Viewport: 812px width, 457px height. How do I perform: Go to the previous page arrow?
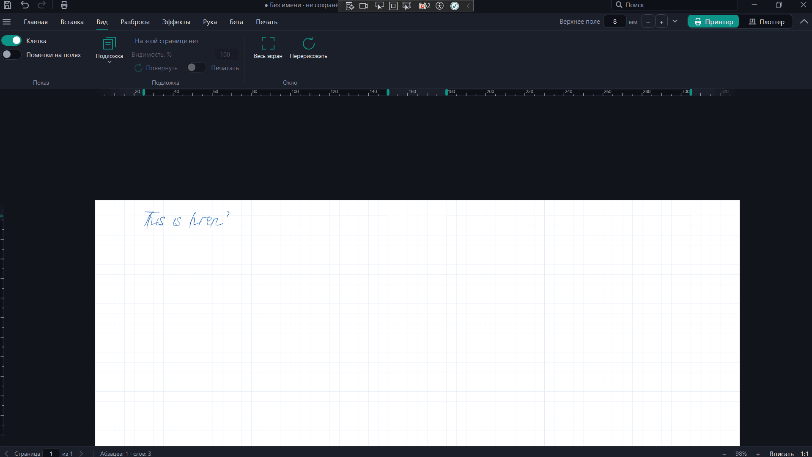(6, 454)
